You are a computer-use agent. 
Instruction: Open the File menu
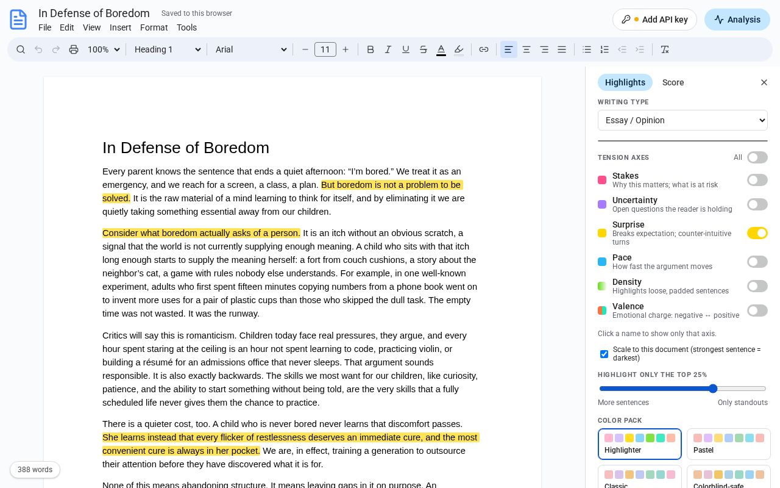tap(44, 27)
